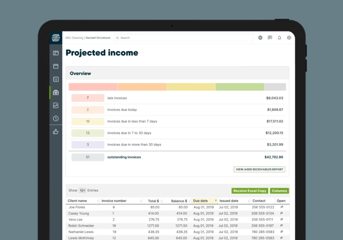Image resolution: width=343 pixels, height=240 pixels.
Task: Select the orange due today bar segment
Action: click(142, 87)
